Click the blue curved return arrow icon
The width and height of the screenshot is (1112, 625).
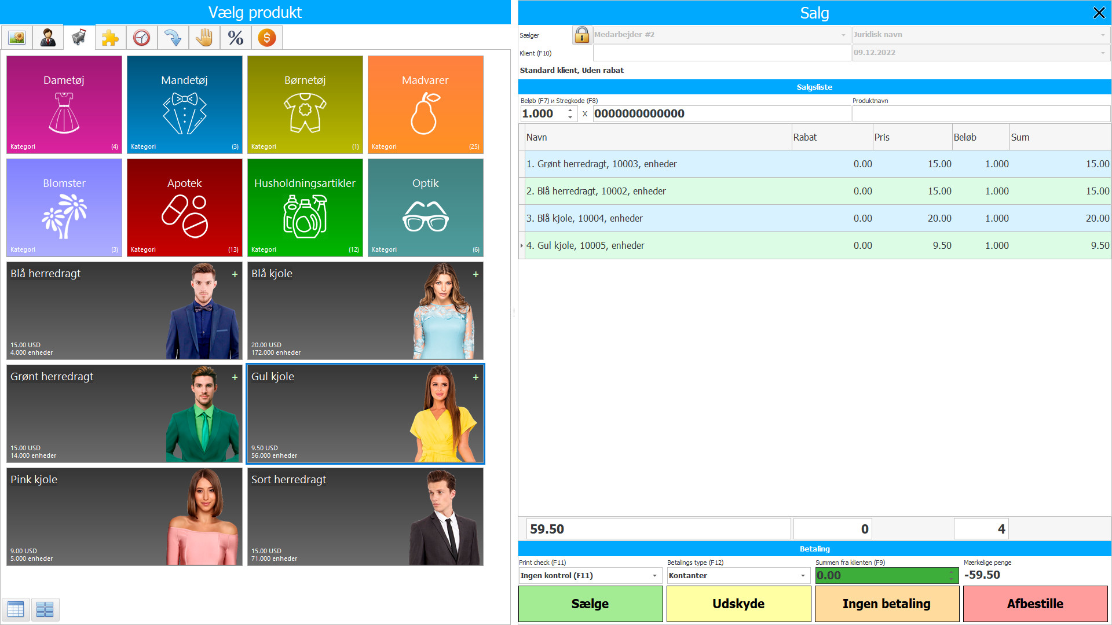click(x=173, y=37)
